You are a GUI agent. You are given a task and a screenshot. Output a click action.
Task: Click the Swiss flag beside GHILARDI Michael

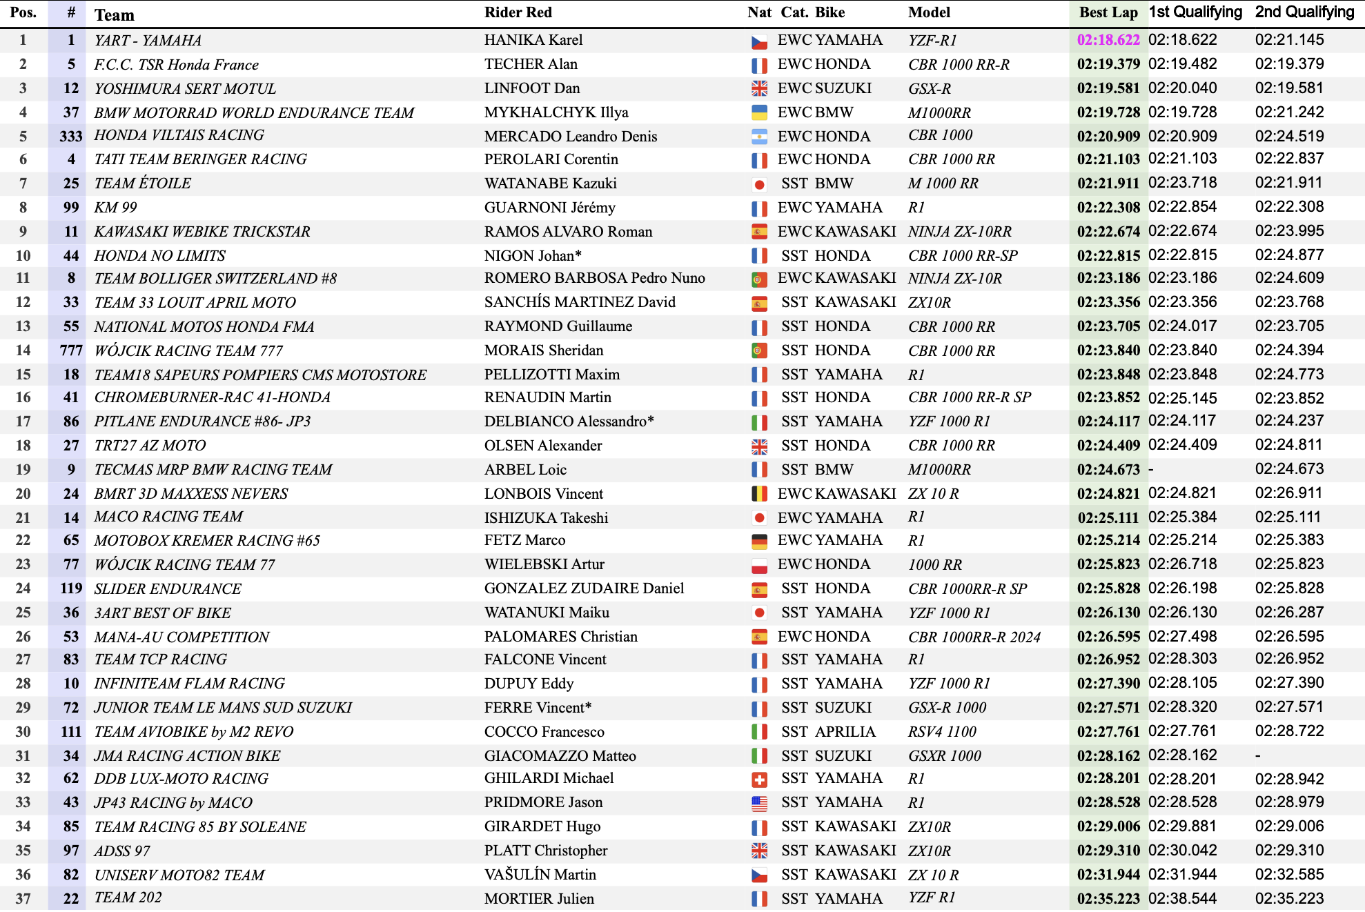click(x=759, y=780)
